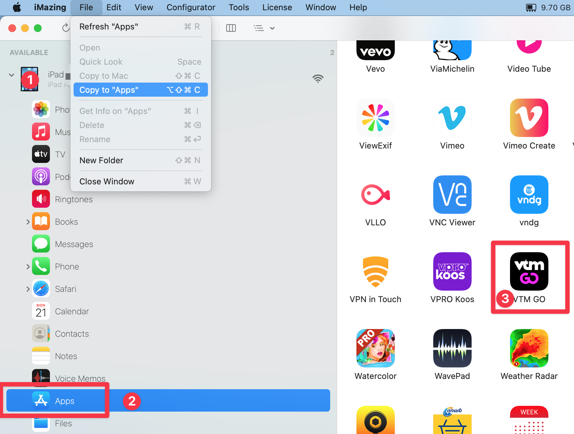Click the Books sidebar label
This screenshot has height=434, width=574.
(x=67, y=221)
